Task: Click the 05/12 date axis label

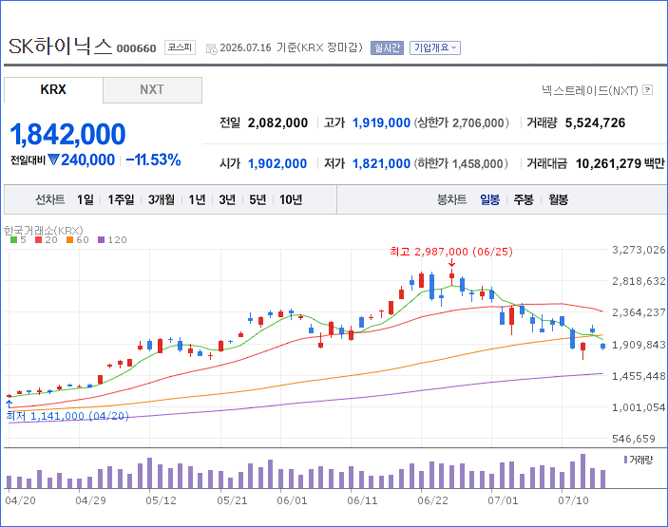Action: [161, 500]
